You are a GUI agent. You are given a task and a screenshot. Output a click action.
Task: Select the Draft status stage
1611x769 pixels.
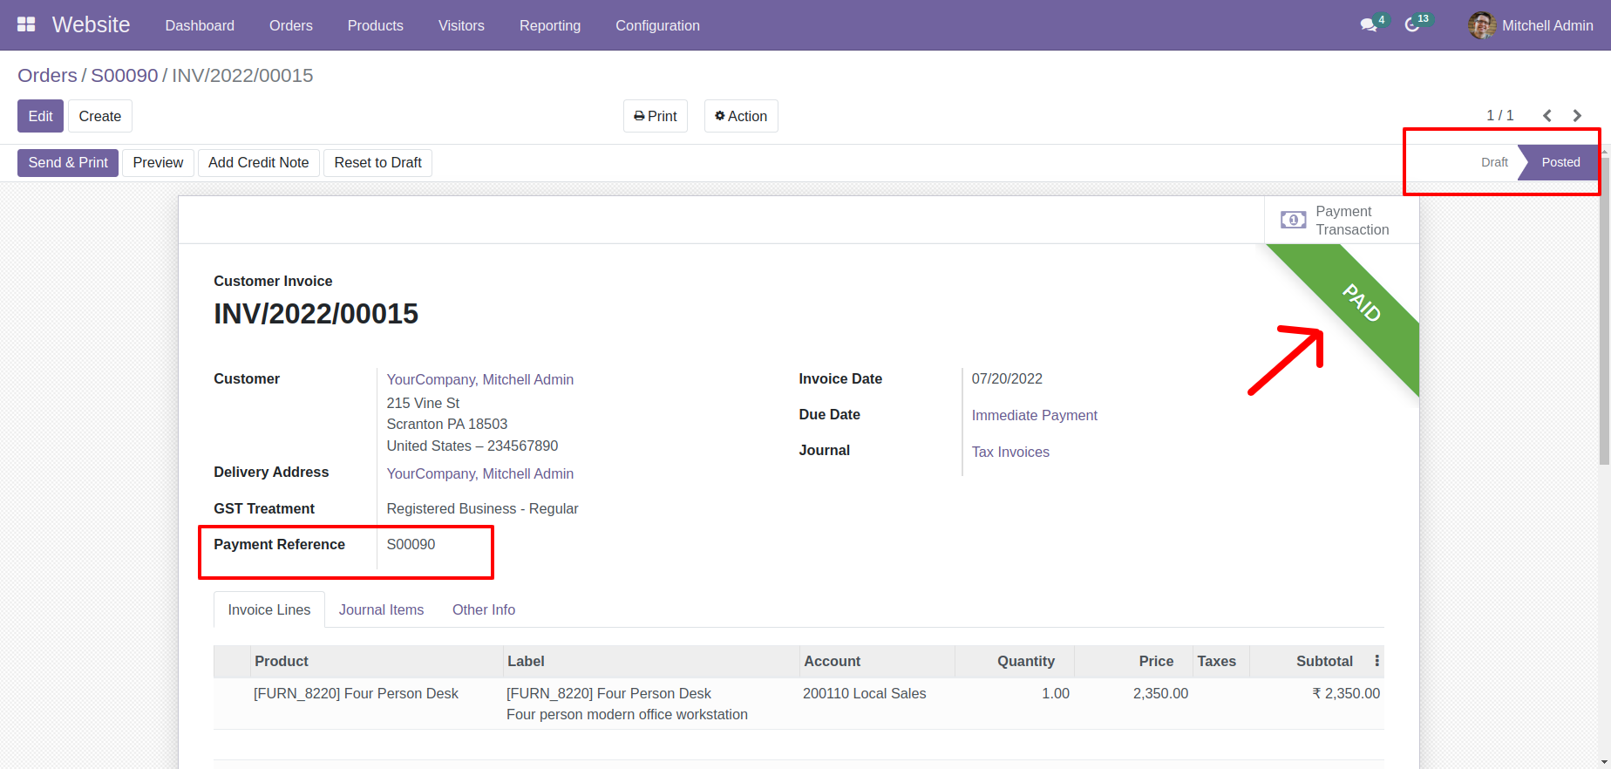[1493, 162]
